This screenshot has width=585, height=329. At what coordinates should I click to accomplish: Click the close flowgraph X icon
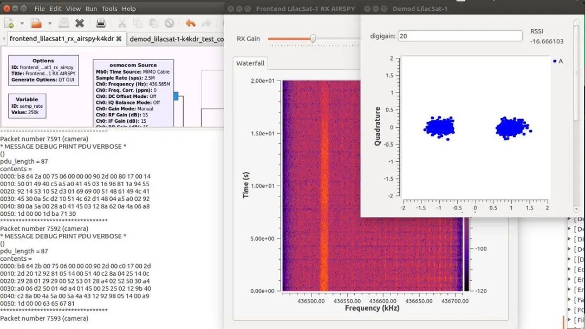click(80, 23)
